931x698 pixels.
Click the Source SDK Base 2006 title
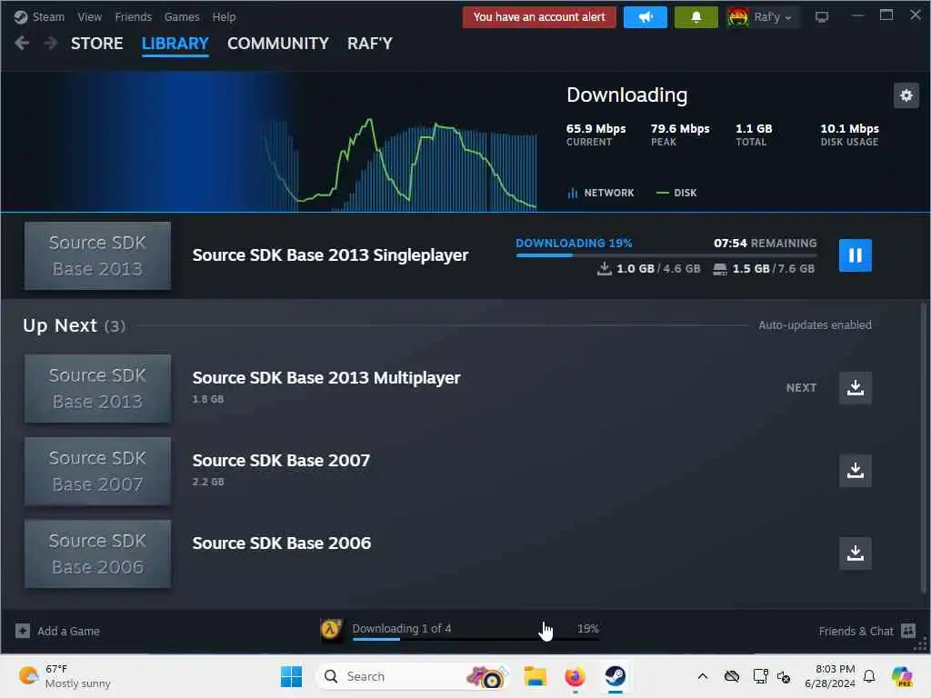pyautogui.click(x=282, y=543)
